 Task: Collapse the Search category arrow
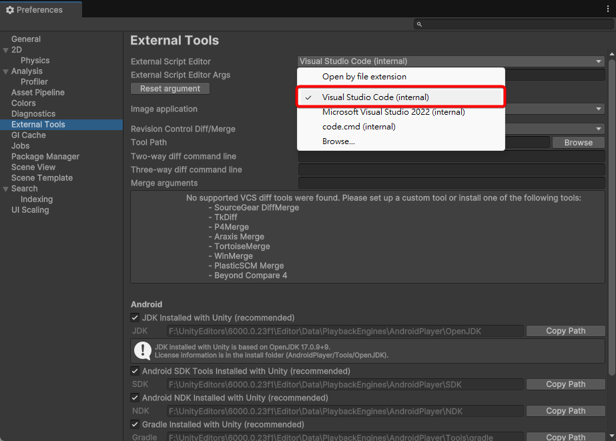point(6,189)
